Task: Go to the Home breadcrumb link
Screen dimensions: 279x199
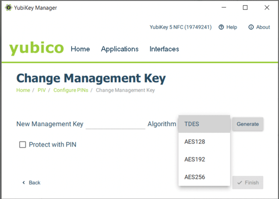Action: pos(23,90)
